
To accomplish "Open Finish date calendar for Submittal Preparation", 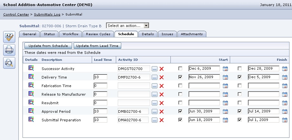I will click(285, 120).
